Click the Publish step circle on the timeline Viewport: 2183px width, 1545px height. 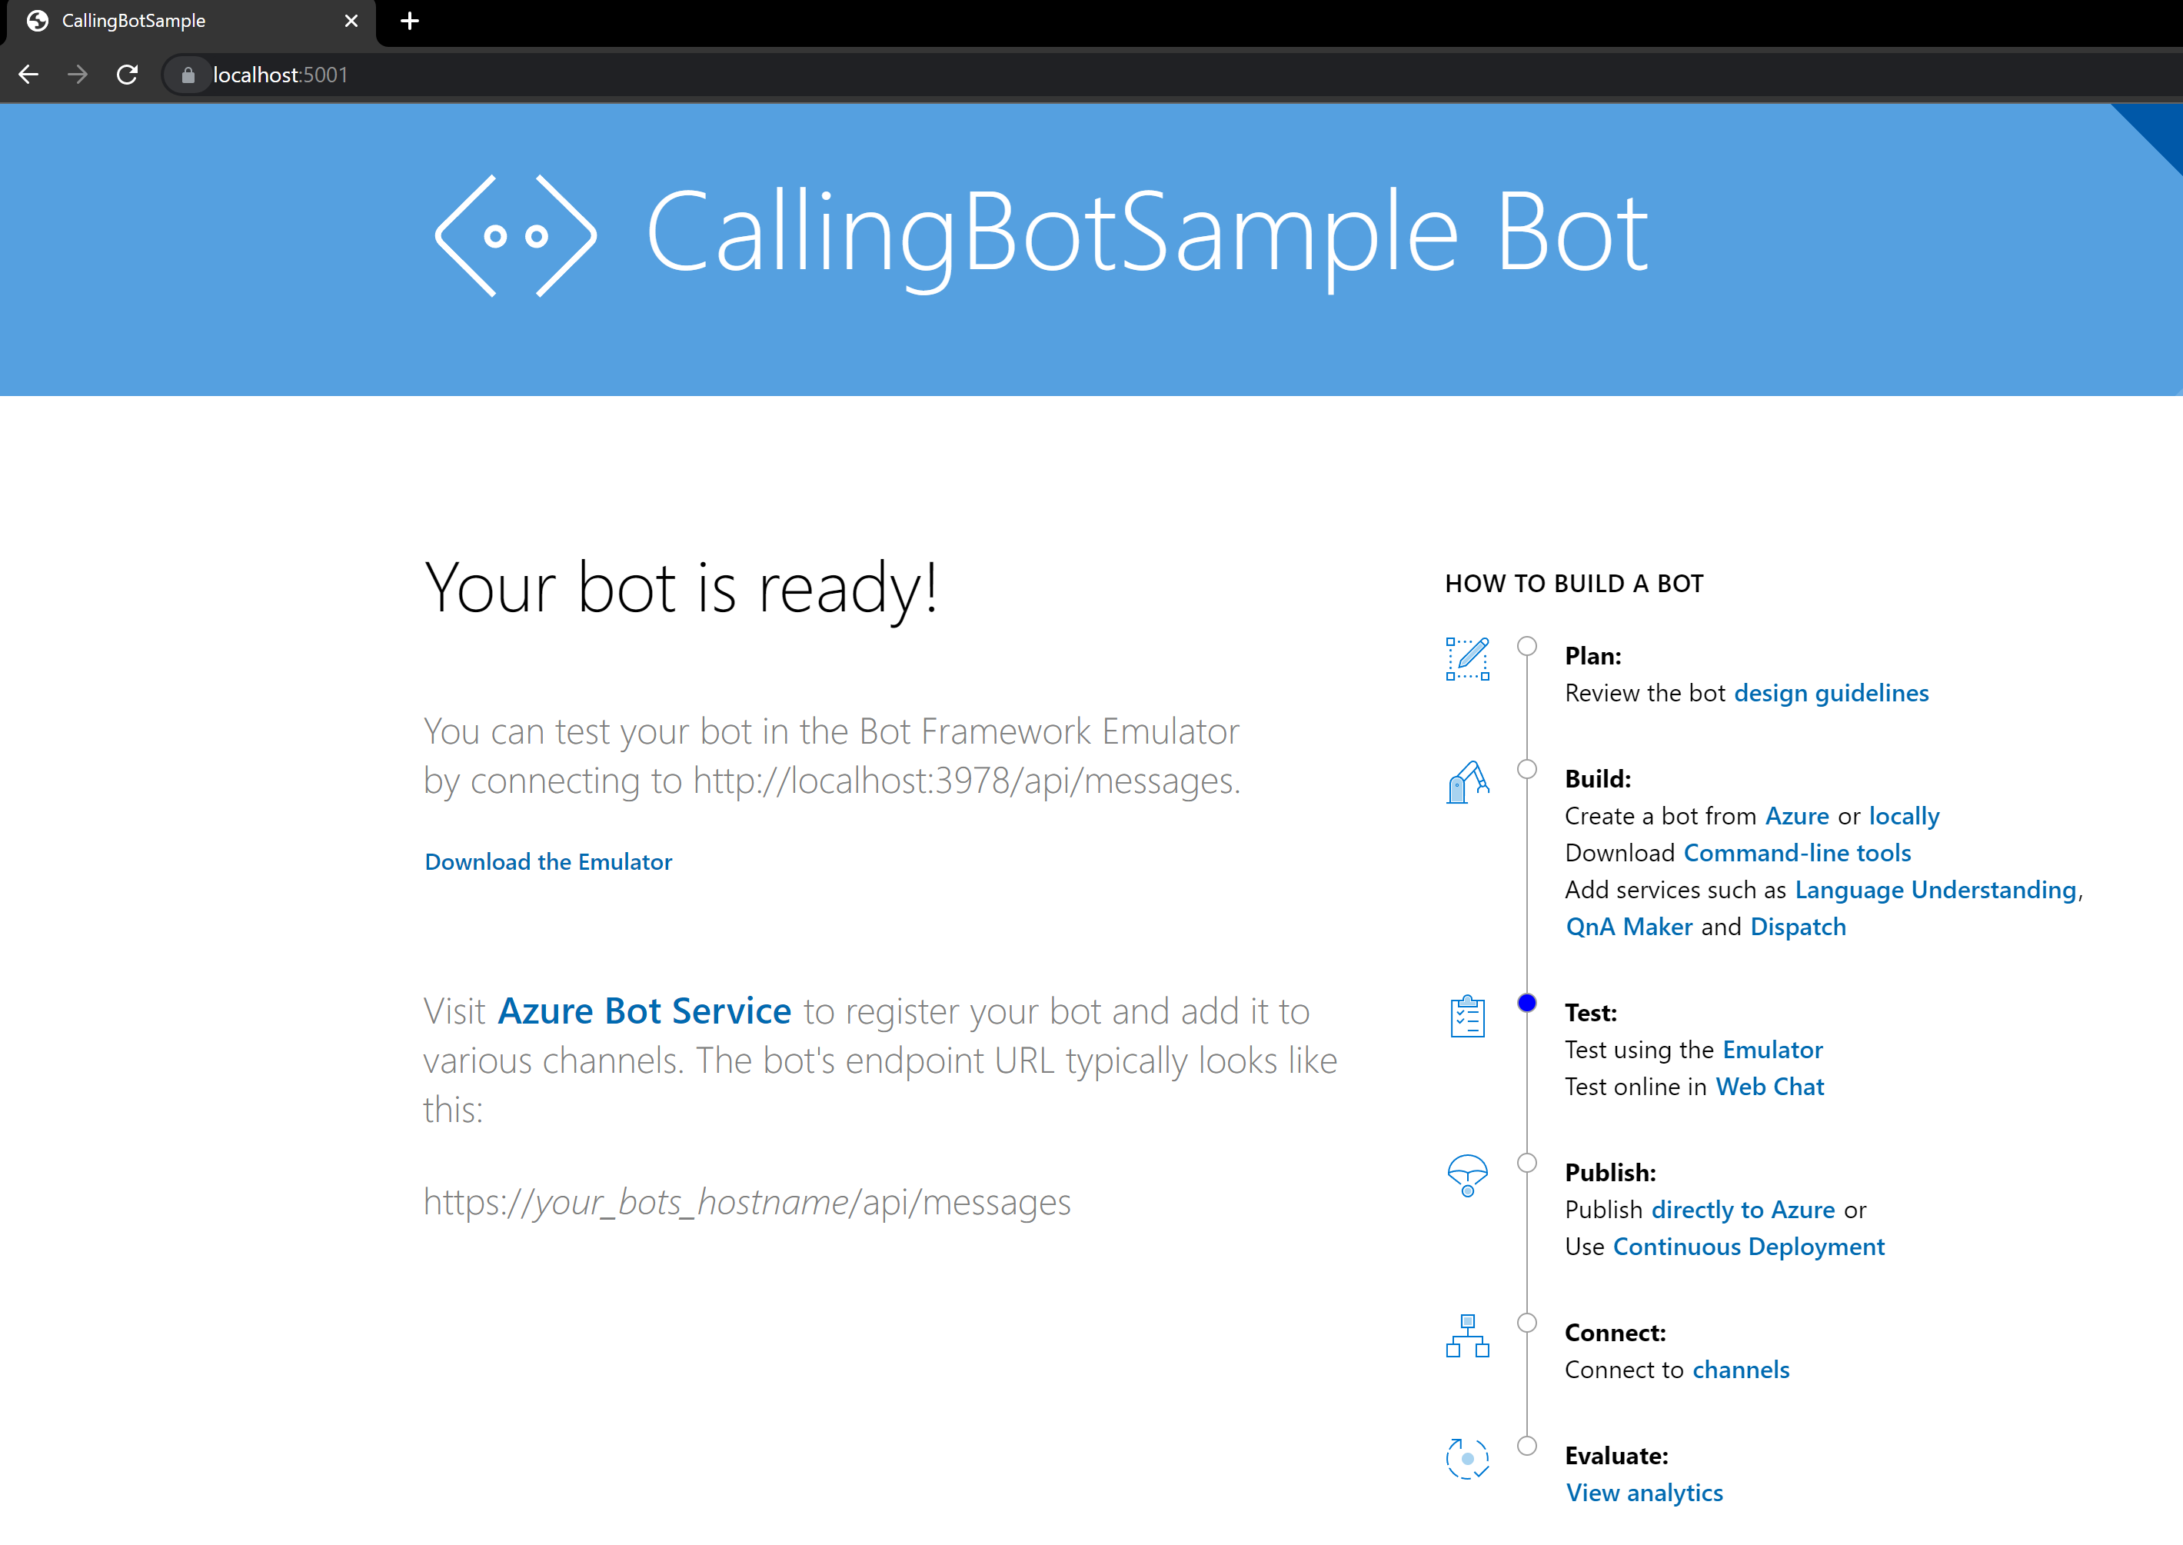pos(1528,1160)
